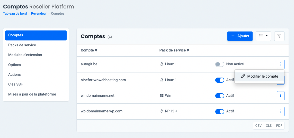
Task: Go to Clés SSH section
Action: (16, 84)
